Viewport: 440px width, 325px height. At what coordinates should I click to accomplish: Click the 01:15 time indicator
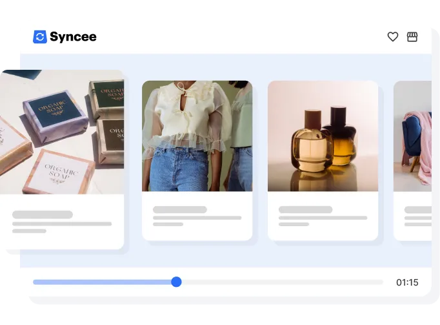(407, 282)
